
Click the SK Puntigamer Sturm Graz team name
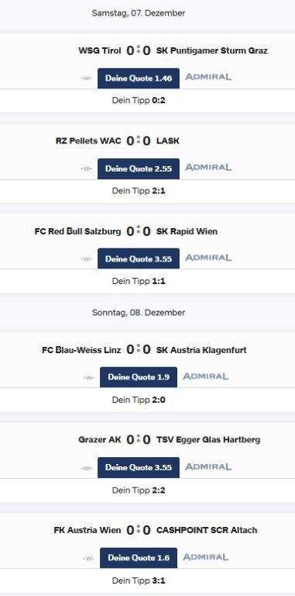point(212,50)
